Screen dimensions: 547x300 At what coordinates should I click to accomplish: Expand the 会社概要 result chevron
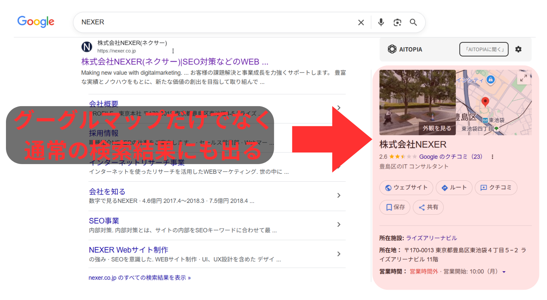(x=339, y=107)
